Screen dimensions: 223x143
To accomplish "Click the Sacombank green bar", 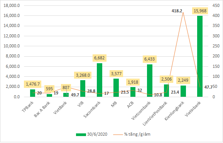I will [x=100, y=80].
